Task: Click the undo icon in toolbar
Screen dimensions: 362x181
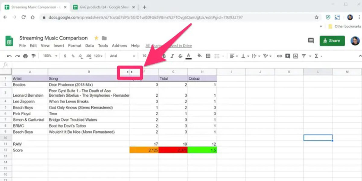Action: coord(9,56)
